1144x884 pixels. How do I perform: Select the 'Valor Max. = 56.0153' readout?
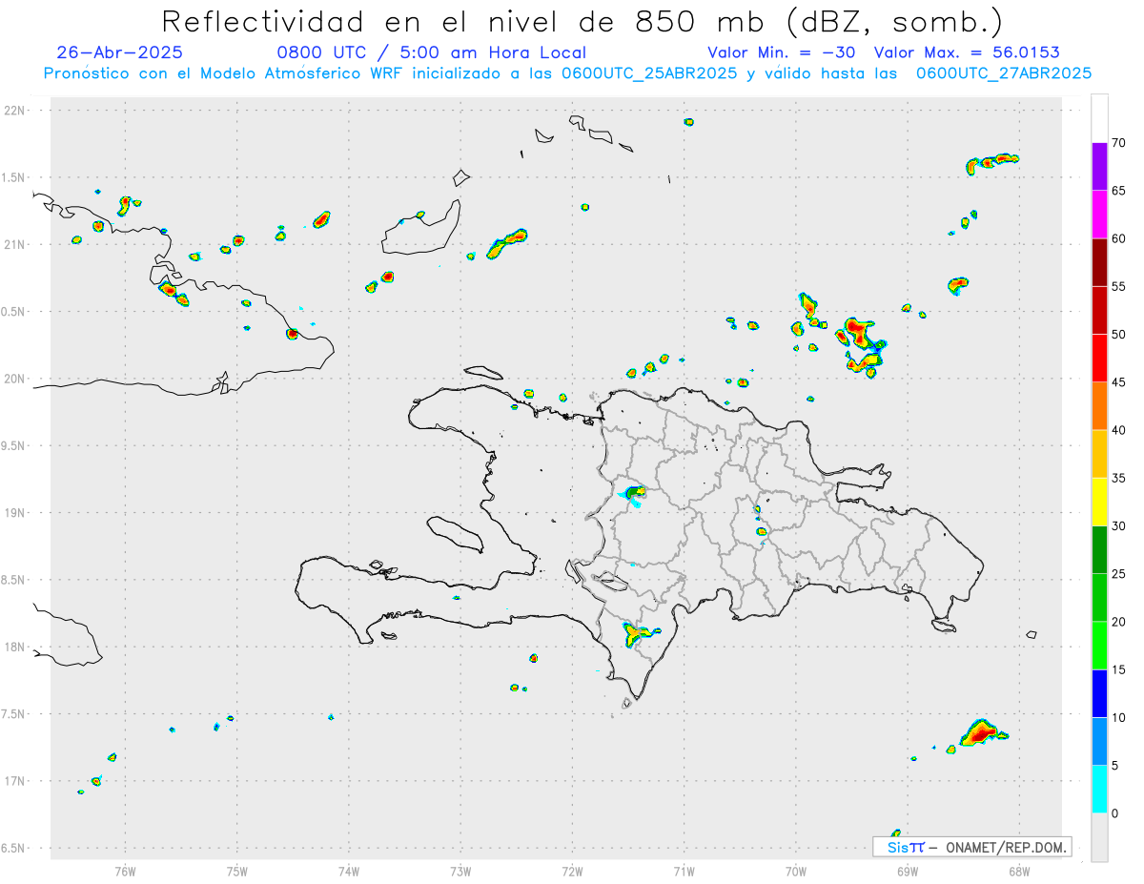[x=967, y=52]
